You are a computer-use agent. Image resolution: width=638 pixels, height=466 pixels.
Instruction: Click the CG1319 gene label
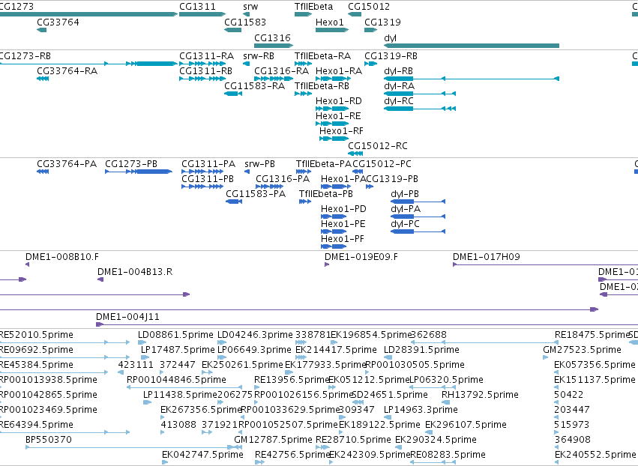(x=382, y=22)
